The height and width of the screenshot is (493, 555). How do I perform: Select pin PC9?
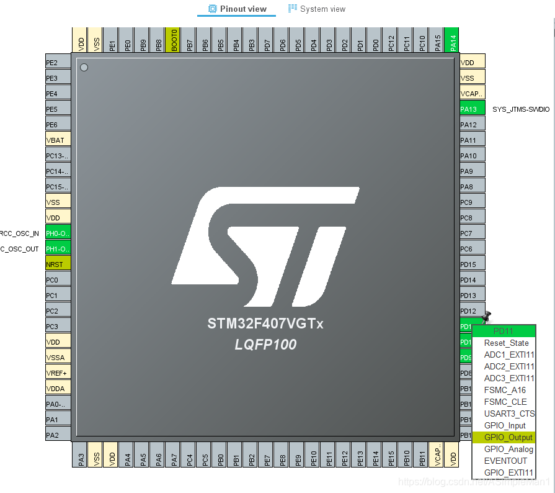[x=473, y=202]
